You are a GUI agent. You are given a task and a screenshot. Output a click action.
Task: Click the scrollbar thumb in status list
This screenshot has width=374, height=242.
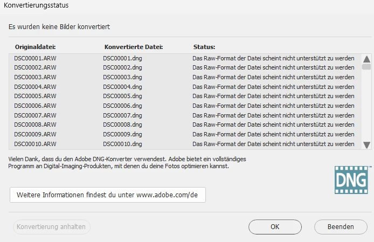pos(366,67)
